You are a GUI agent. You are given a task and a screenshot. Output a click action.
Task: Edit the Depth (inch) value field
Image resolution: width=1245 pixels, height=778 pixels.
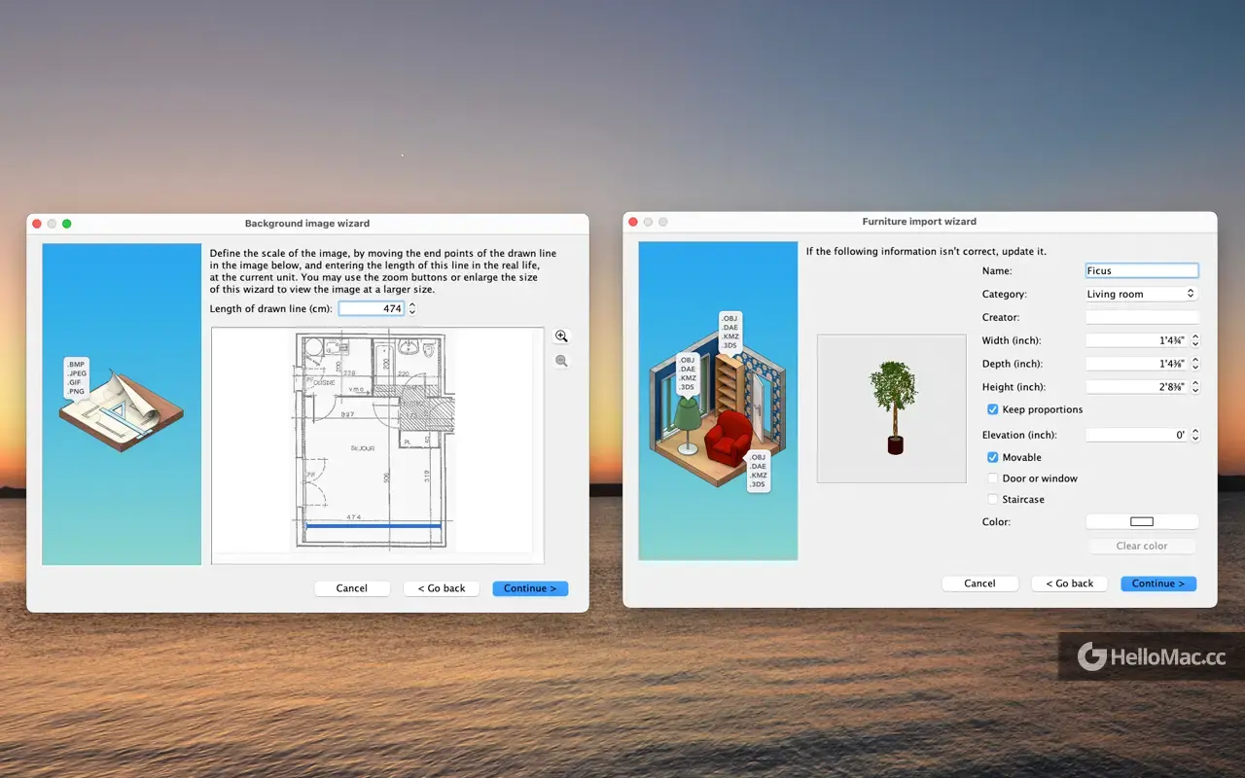coord(1137,364)
